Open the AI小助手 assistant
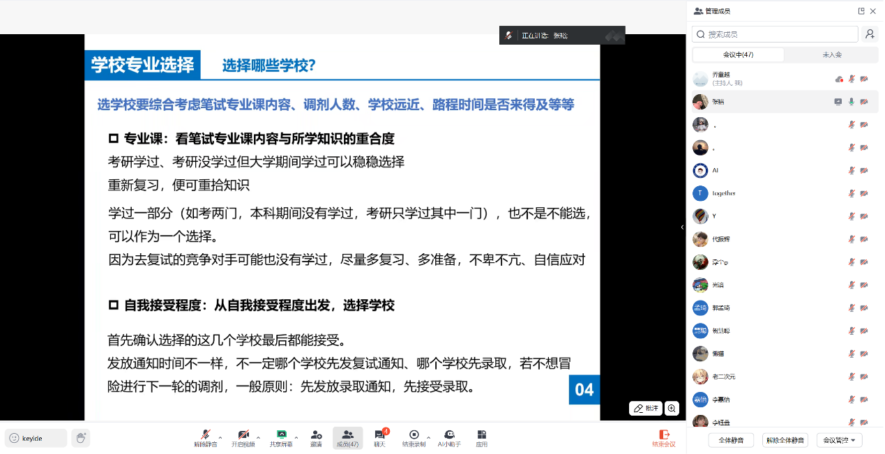The image size is (885, 454). tap(449, 434)
